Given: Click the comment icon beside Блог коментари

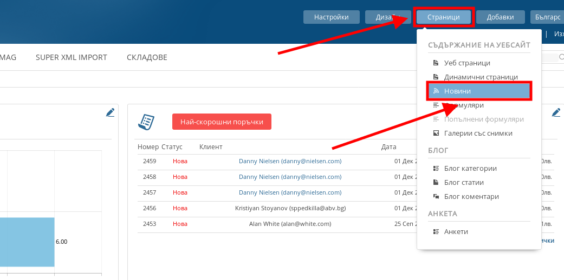Looking at the screenshot, I should pos(436,197).
